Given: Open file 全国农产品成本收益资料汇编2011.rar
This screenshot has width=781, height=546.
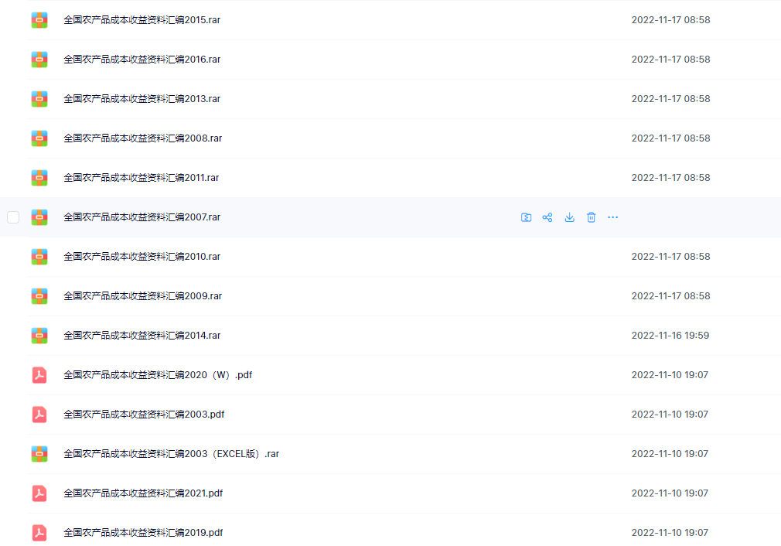Looking at the screenshot, I should tap(141, 177).
